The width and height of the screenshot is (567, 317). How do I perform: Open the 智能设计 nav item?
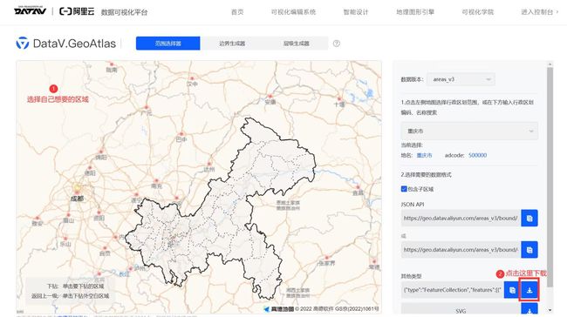click(x=355, y=12)
